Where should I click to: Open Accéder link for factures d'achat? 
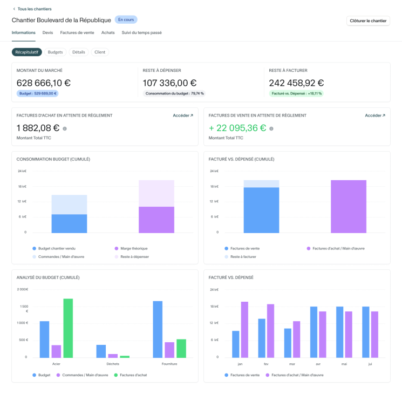[x=183, y=116]
